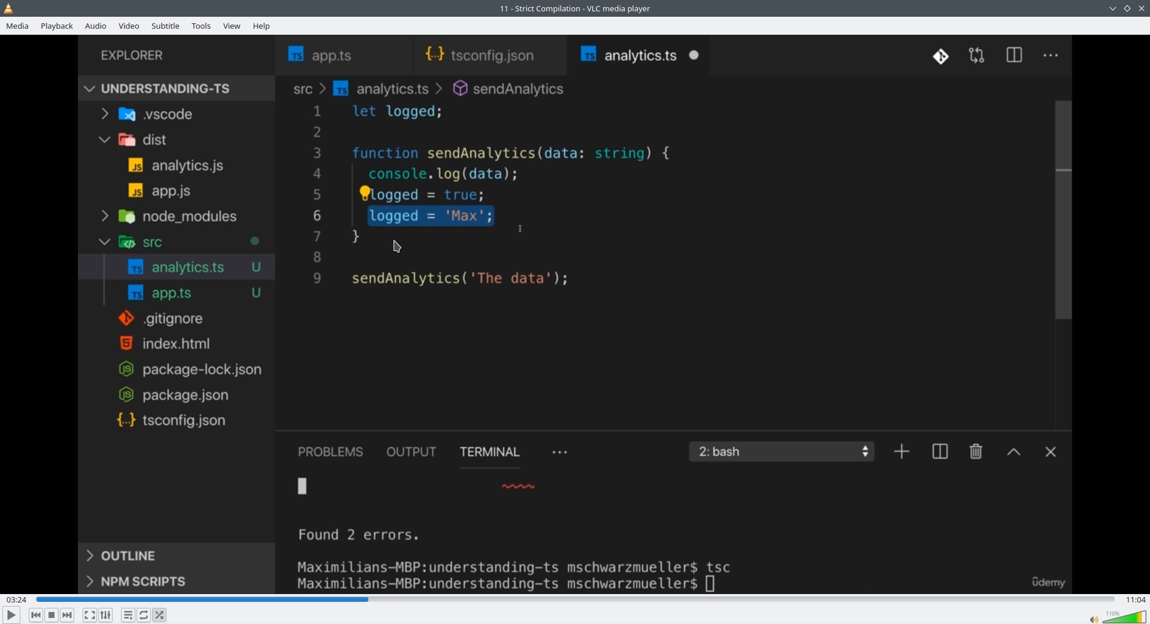This screenshot has width=1150, height=624.
Task: Split the terminal panel
Action: pos(940,452)
